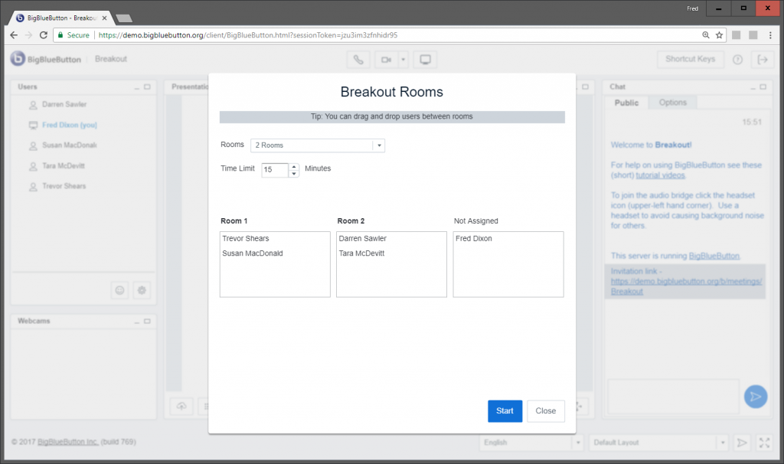This screenshot has height=464, width=784.
Task: Click the chat message input box
Action: click(673, 397)
